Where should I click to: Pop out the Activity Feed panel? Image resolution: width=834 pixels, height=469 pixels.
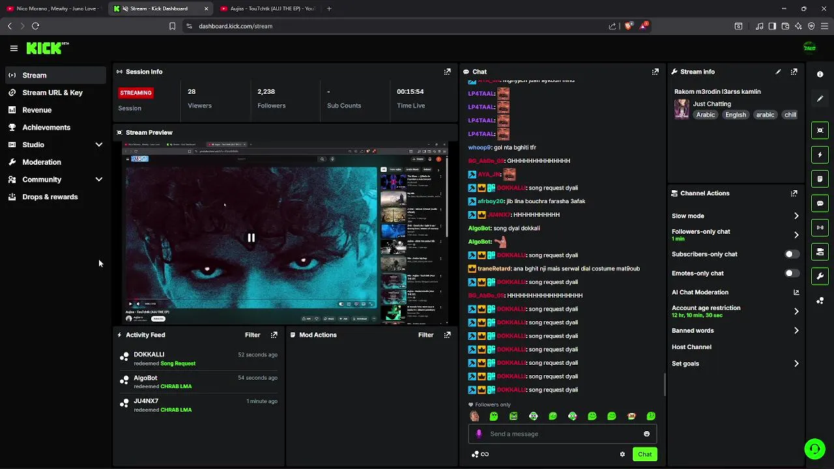(274, 335)
